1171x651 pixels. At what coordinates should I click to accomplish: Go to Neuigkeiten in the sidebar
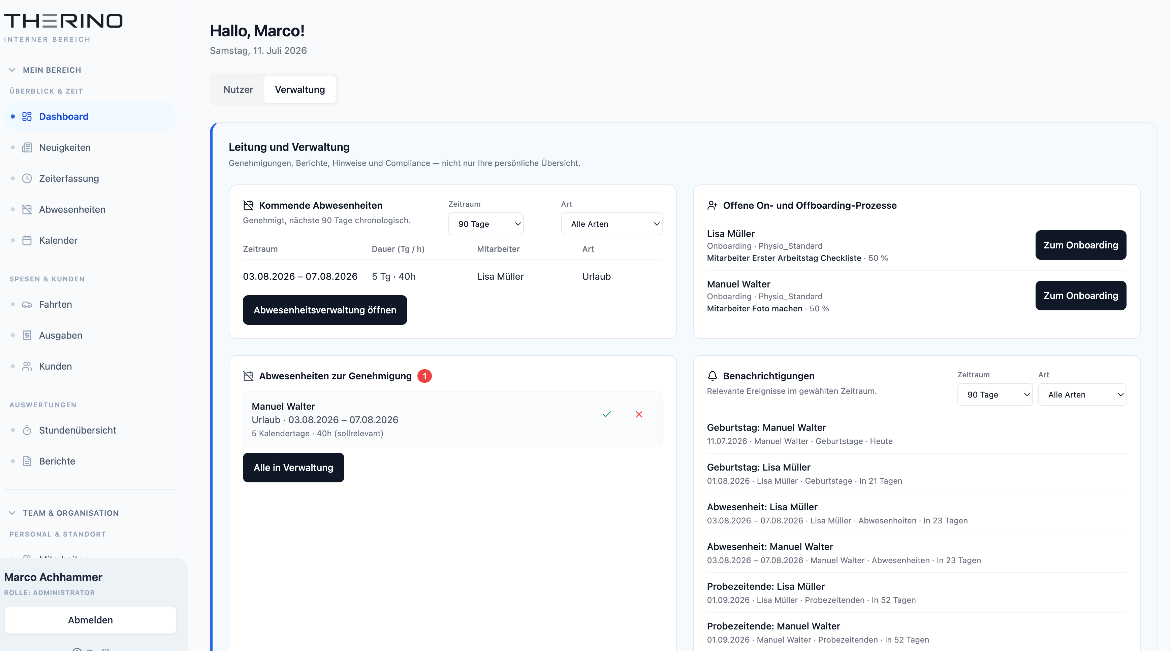91,147
